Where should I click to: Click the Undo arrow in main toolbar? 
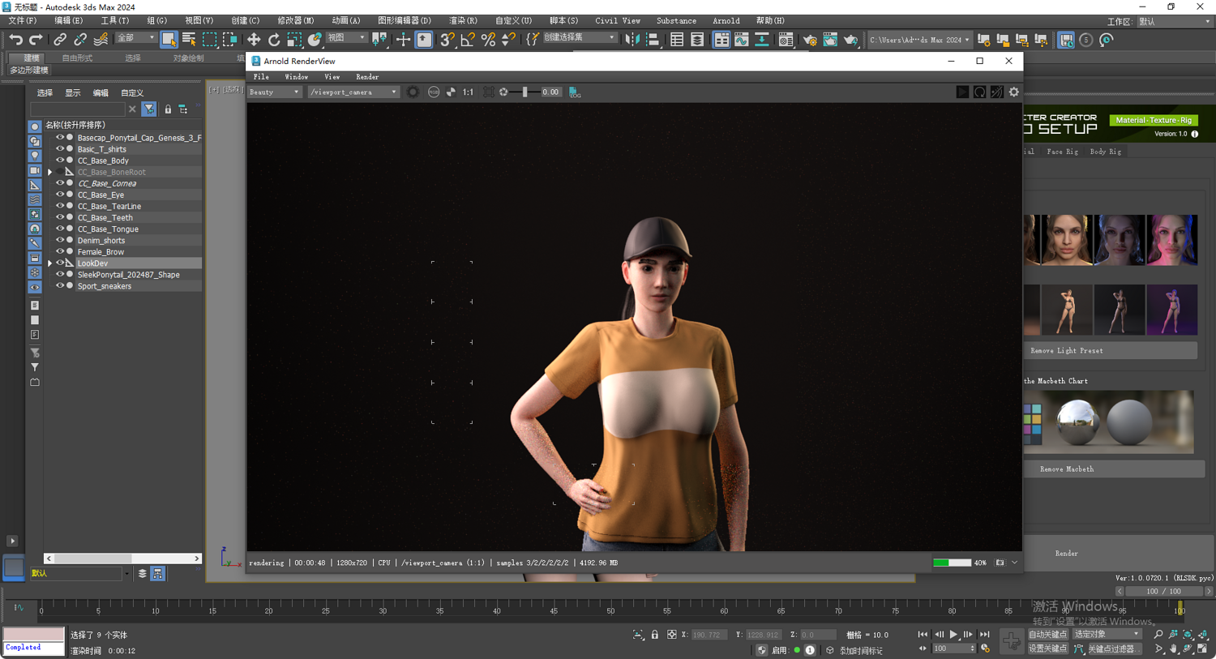click(x=15, y=40)
